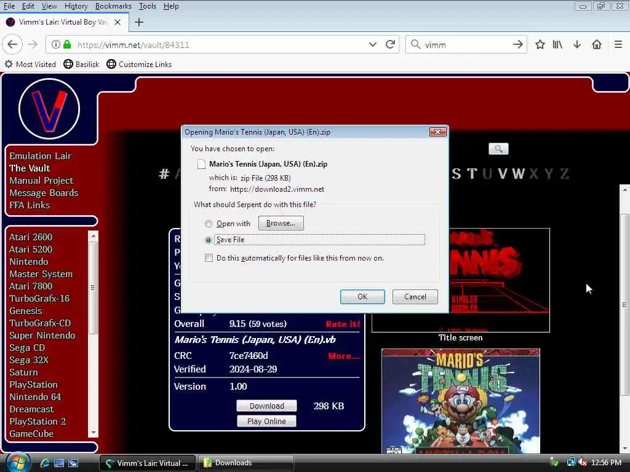Select the Open with radio button
The height and width of the screenshot is (472, 630).
pos(208,224)
